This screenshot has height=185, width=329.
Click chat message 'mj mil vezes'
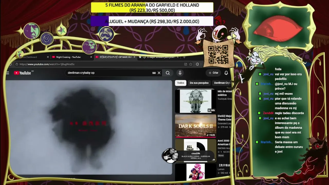284,94
